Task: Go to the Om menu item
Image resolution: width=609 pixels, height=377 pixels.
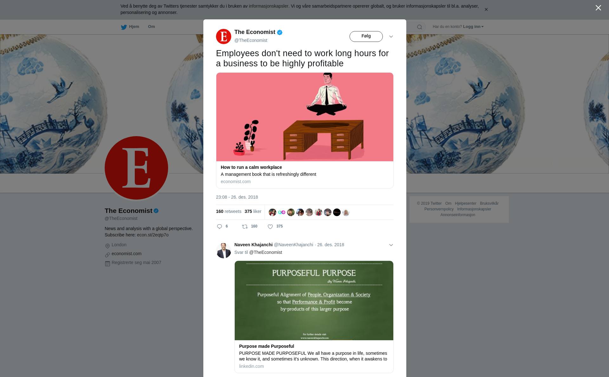Action: point(151,27)
